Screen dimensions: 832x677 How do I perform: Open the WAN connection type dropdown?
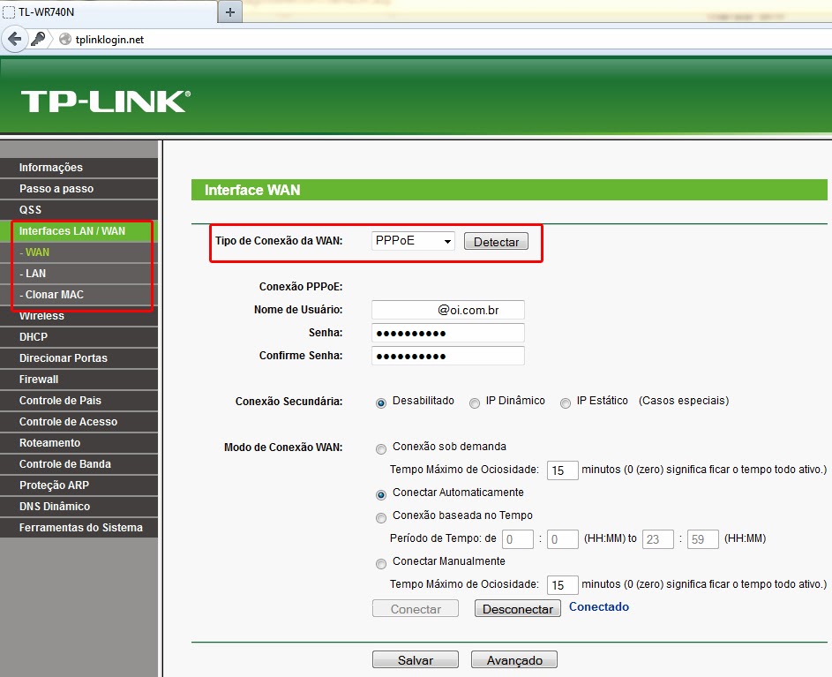click(x=413, y=240)
